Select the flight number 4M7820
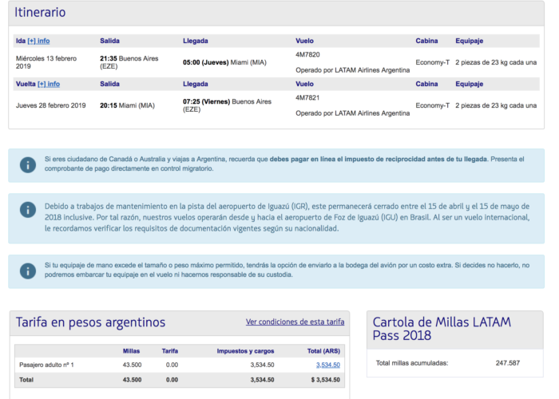 (x=307, y=56)
